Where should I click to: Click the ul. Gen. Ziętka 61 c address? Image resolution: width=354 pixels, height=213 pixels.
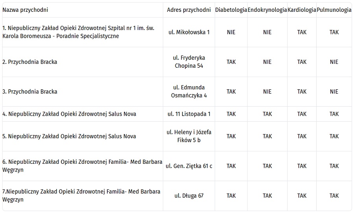point(189,166)
